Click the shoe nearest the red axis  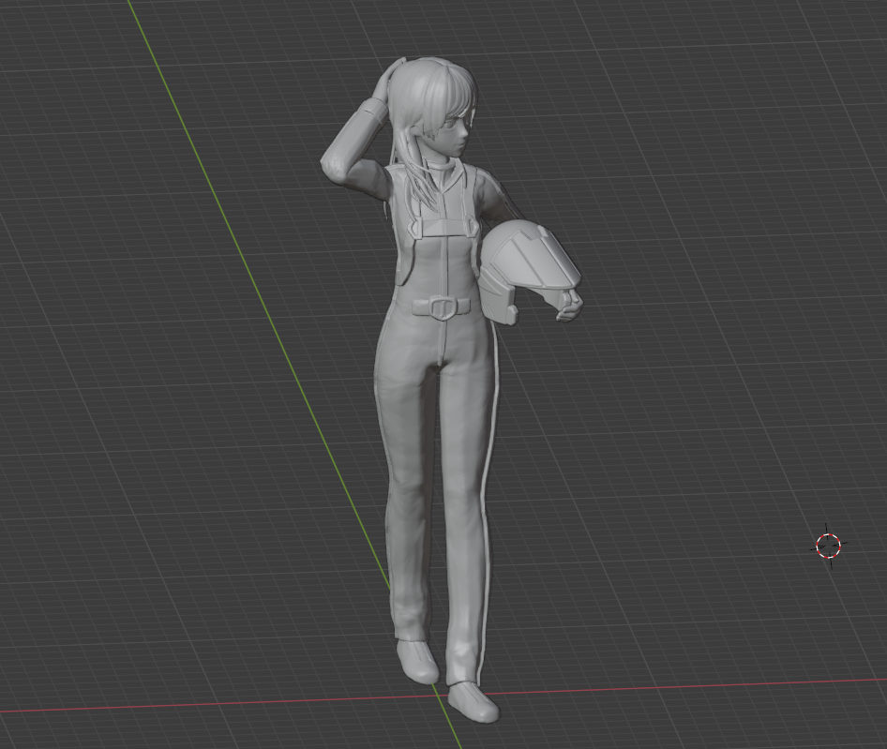pos(474,702)
